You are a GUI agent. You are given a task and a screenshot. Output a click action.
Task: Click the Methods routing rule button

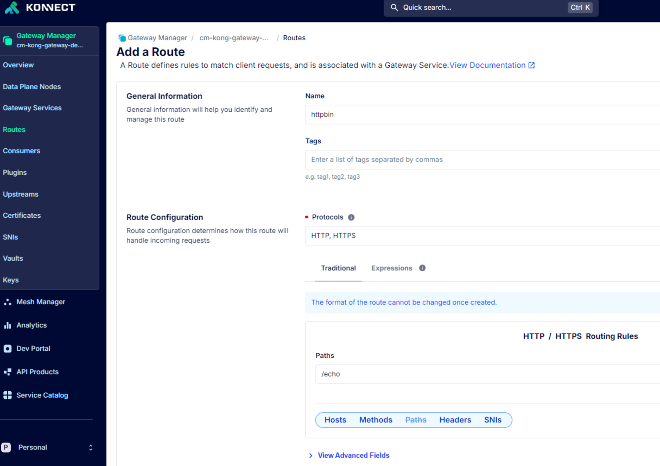tap(376, 420)
